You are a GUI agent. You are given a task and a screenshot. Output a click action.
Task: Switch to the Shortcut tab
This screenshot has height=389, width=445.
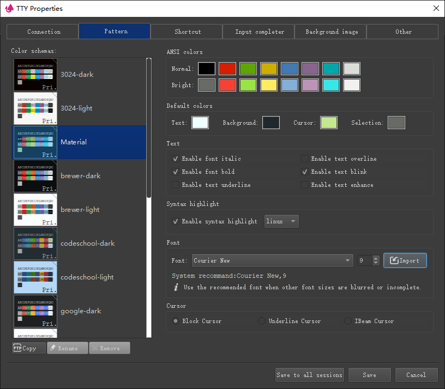[188, 32]
